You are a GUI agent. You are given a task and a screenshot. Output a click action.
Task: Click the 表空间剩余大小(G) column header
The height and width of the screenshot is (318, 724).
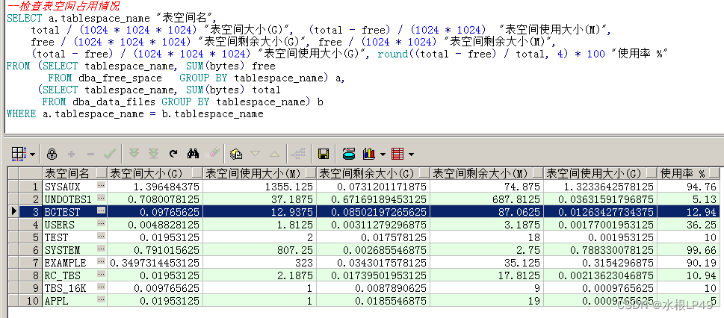coord(373,173)
